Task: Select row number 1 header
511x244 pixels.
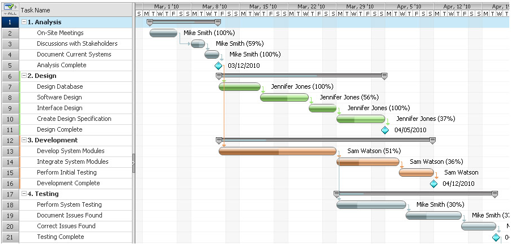Action: pos(10,22)
